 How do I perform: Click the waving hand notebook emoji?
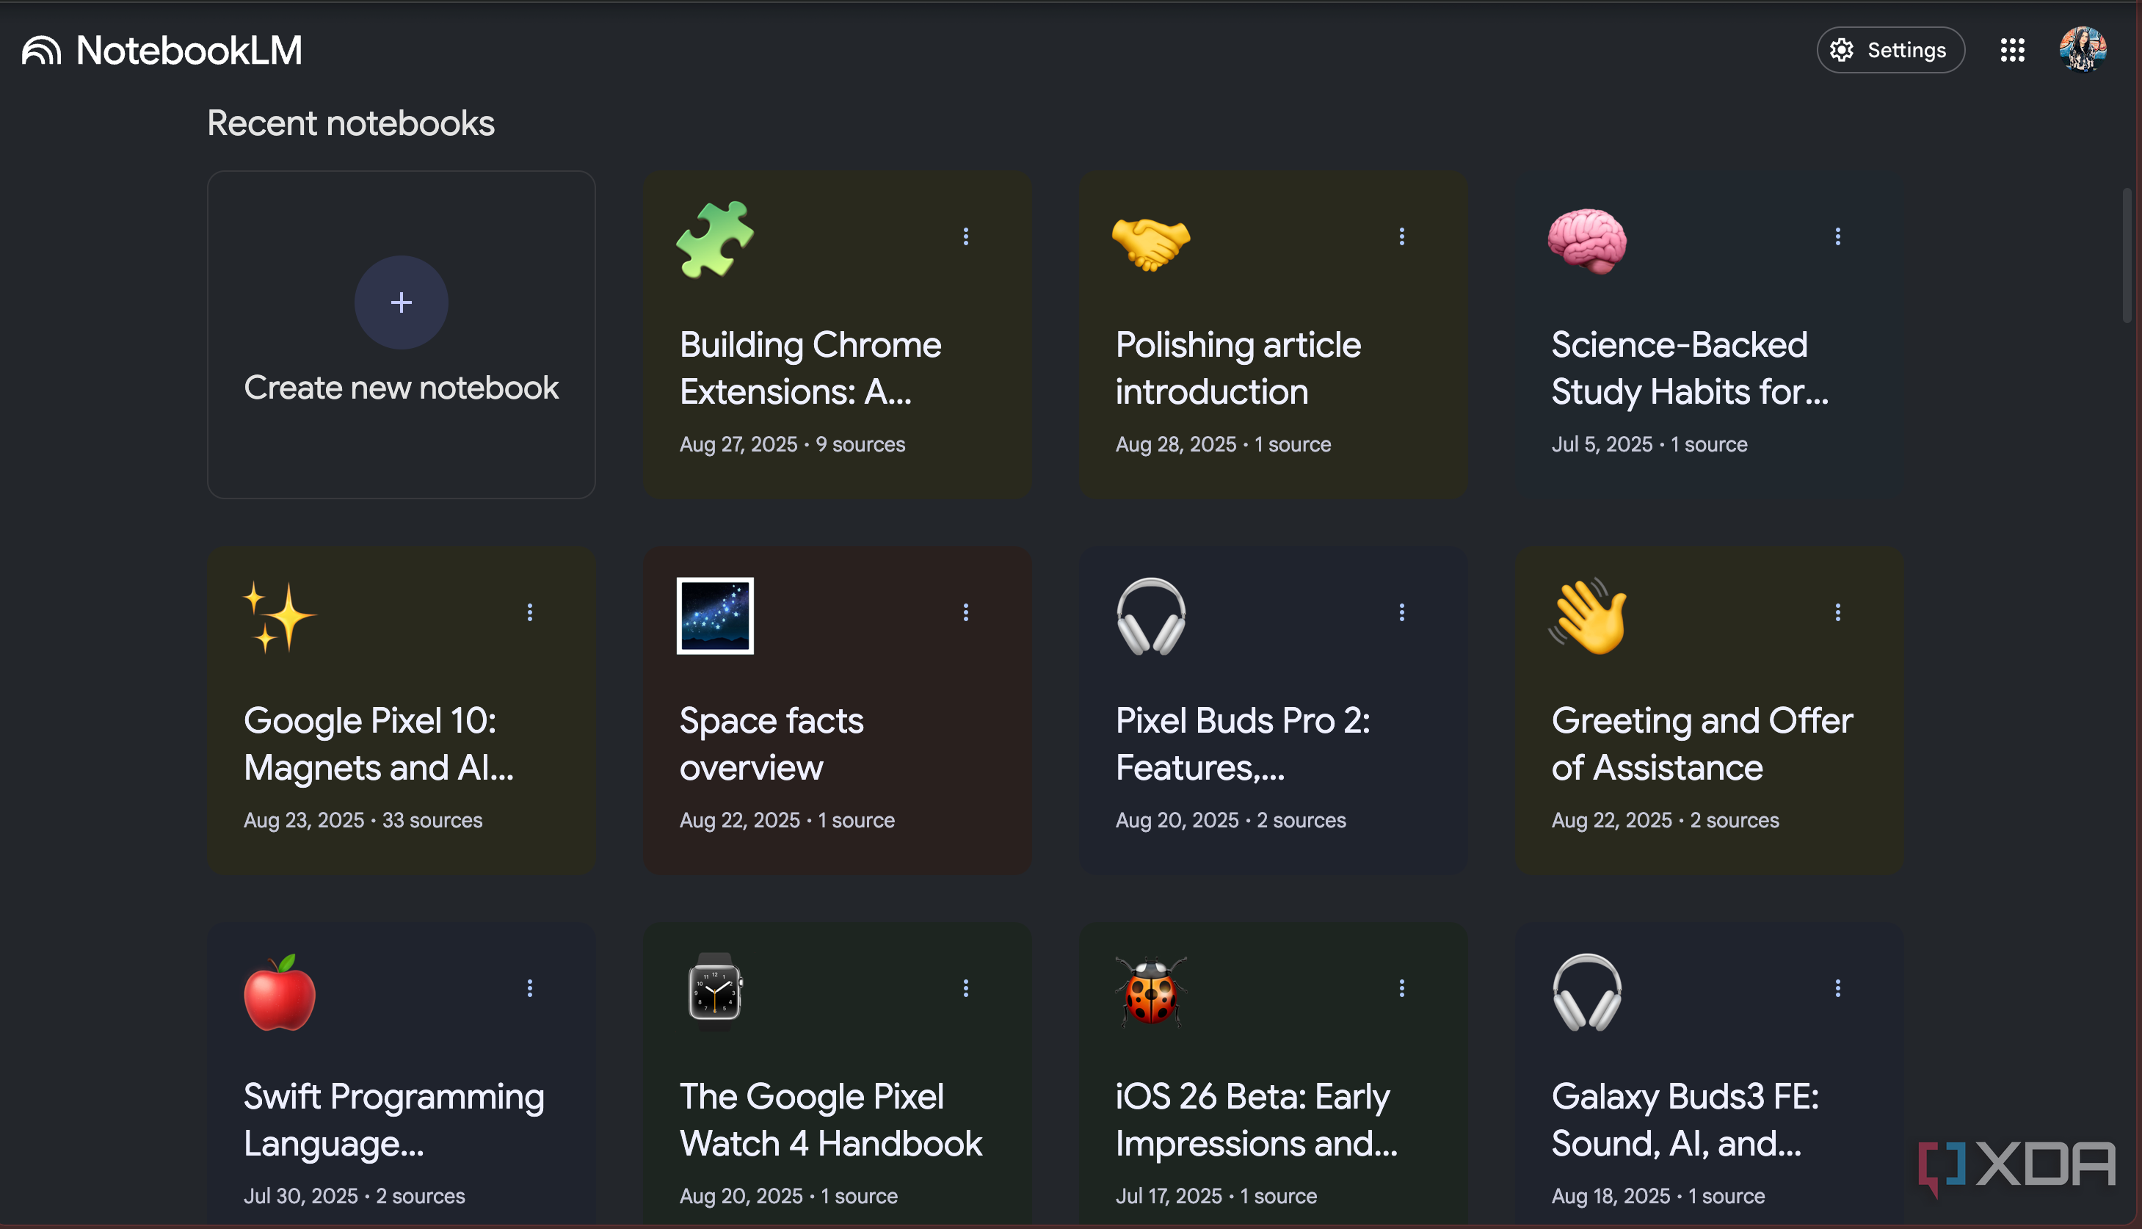pos(1586,616)
